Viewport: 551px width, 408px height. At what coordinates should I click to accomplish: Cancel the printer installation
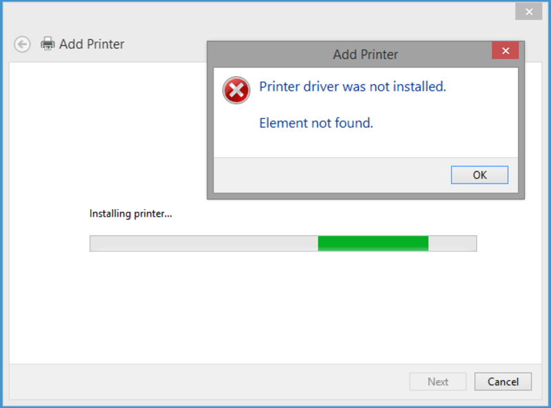pyautogui.click(x=503, y=381)
